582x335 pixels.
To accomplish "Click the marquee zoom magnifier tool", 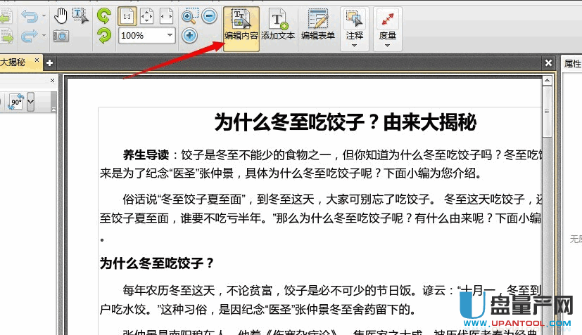I will coord(189,16).
